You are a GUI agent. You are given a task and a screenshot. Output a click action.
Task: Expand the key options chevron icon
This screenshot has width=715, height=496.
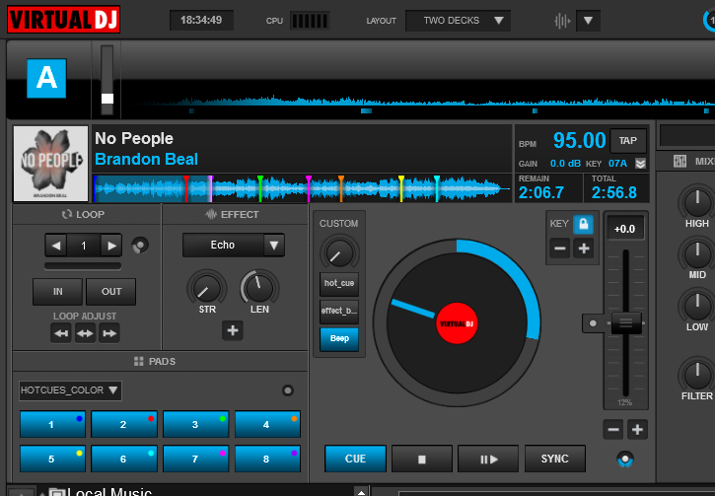pos(640,164)
